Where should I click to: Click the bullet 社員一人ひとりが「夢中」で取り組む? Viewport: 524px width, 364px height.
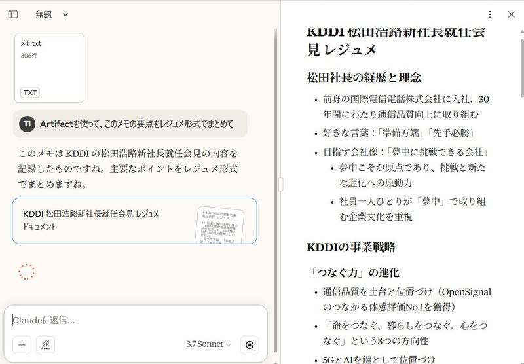(x=413, y=209)
